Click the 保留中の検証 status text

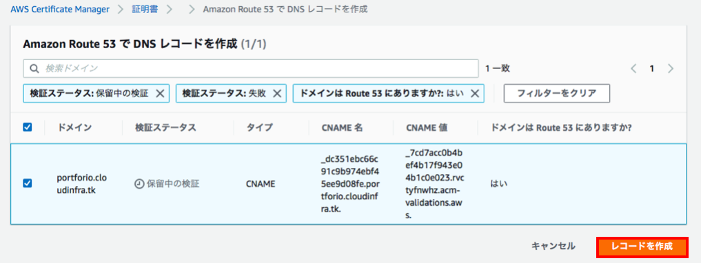[x=173, y=184]
